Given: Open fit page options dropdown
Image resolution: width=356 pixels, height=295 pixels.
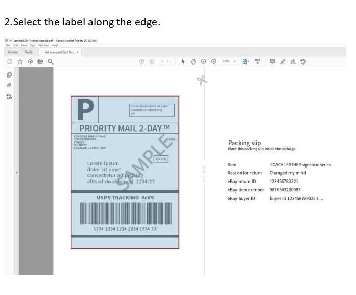Looking at the screenshot, I should coord(246,61).
